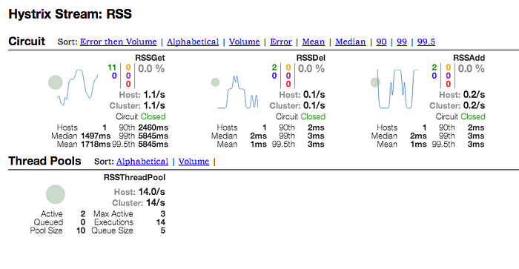This screenshot has height=269, width=519.
Task: Click RSSAdd error percentage 0.0 %
Action: 472,69
